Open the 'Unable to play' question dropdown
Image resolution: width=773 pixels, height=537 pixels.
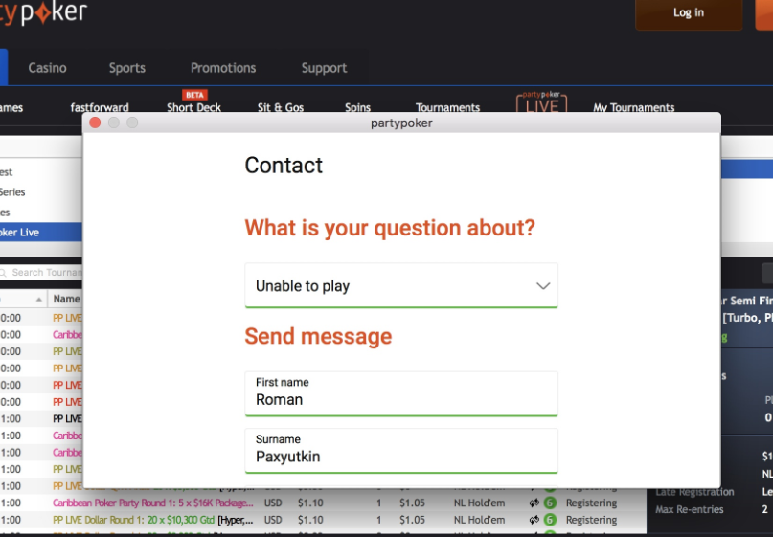tap(400, 286)
